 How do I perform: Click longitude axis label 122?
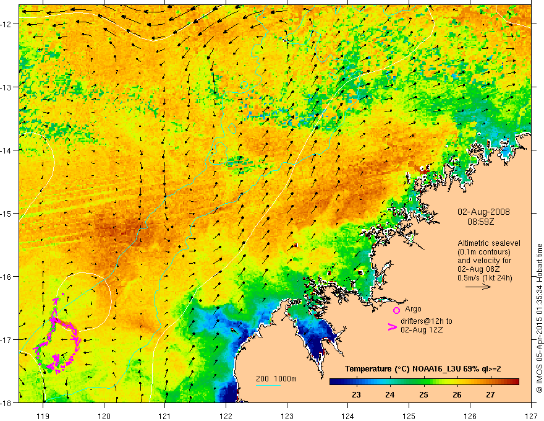click(x=226, y=416)
